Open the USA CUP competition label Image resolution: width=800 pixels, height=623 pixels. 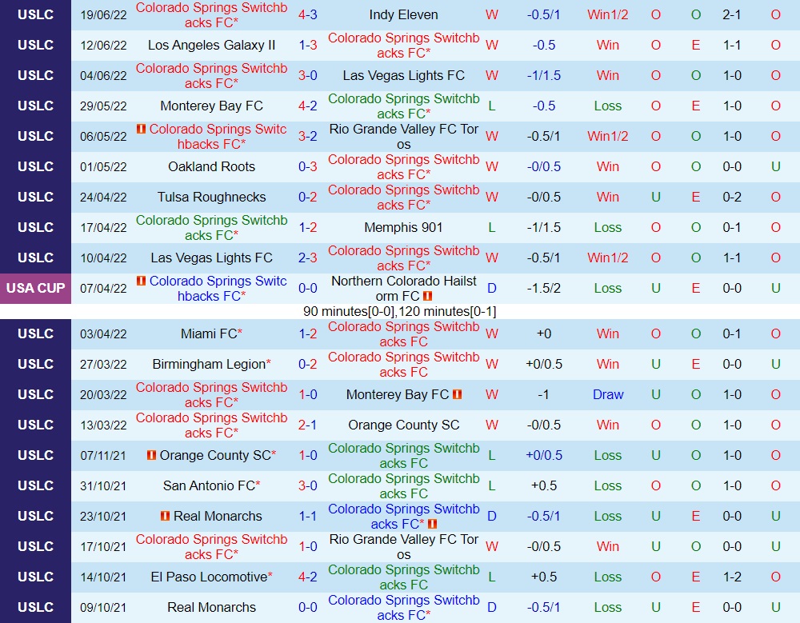tap(36, 288)
